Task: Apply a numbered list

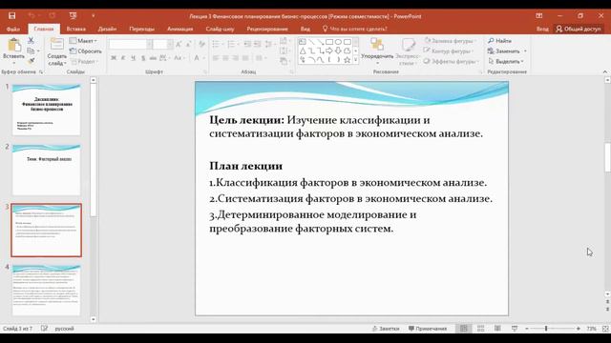Action: point(231,45)
